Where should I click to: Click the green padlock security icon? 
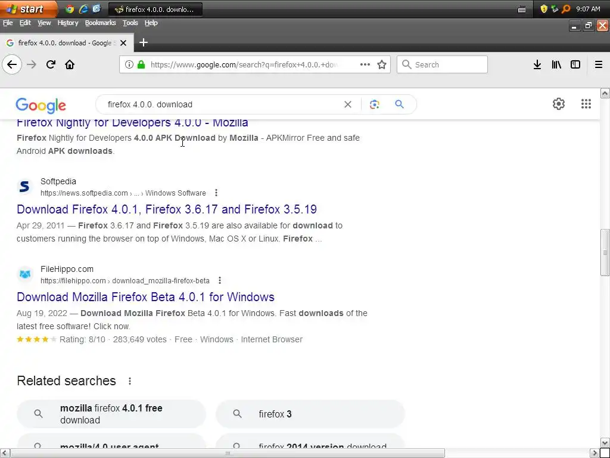(141, 64)
